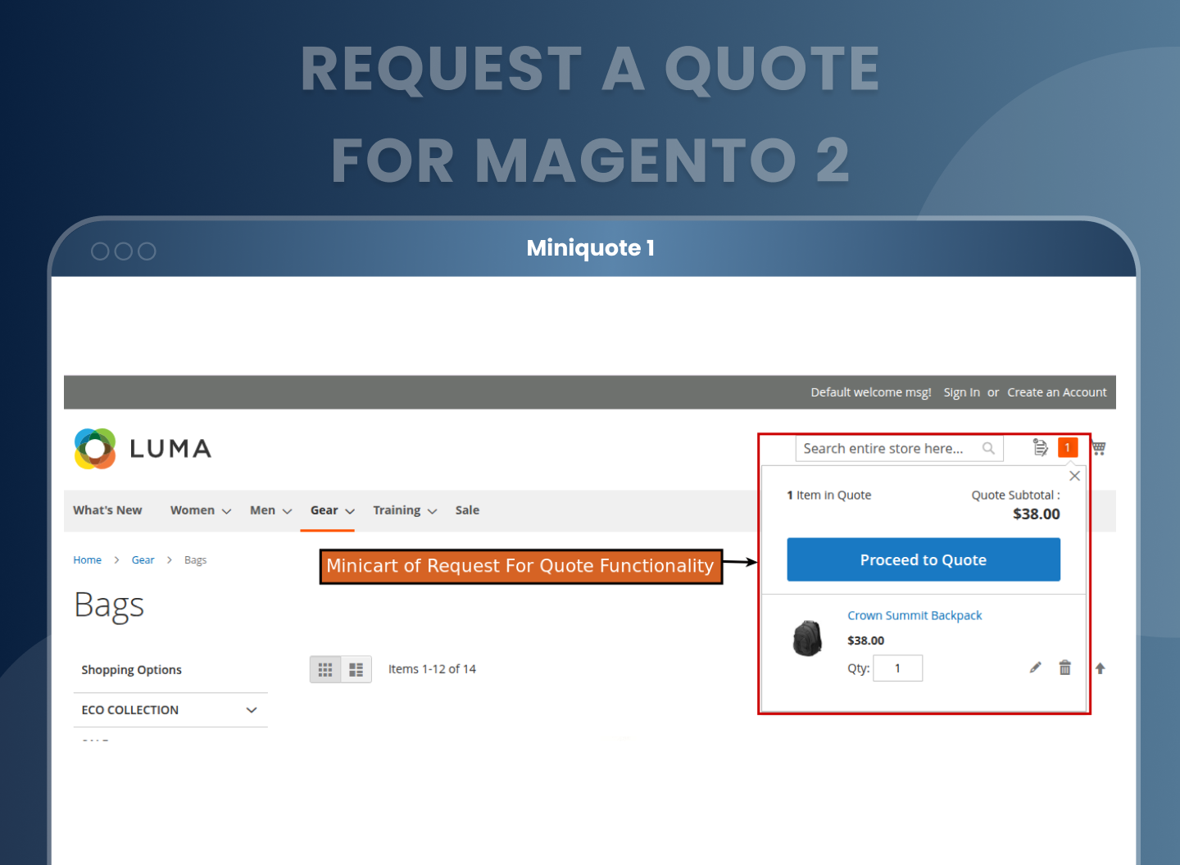Switch to list view mode
Viewport: 1180px width, 865px height.
coord(356,669)
